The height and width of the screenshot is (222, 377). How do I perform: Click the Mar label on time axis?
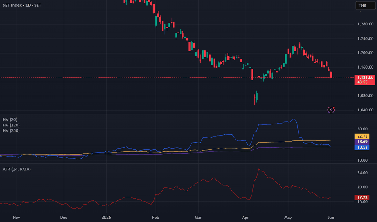click(x=198, y=218)
